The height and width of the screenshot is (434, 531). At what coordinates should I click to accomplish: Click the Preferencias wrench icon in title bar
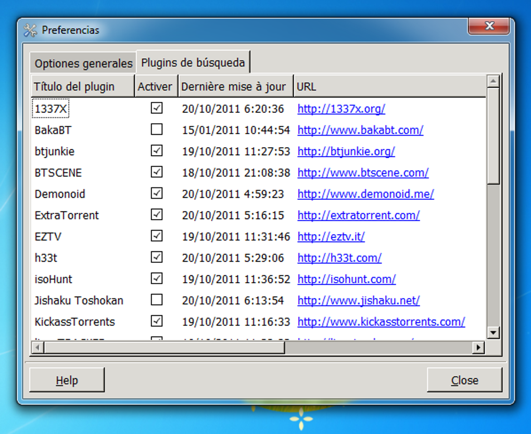click(30, 31)
